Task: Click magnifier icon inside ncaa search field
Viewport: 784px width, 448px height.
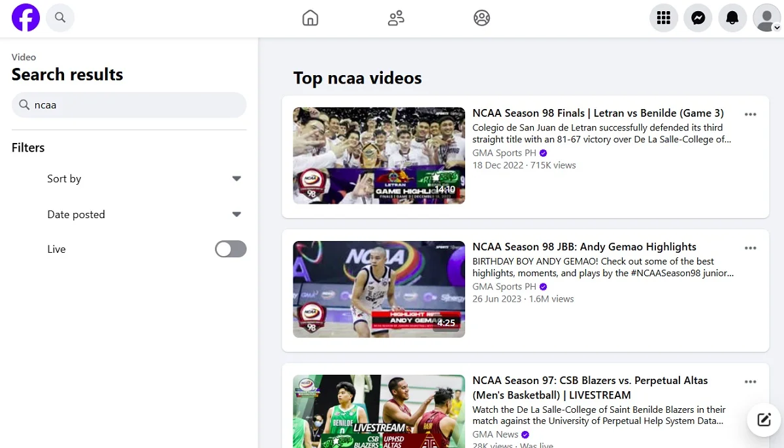Action: pos(24,104)
